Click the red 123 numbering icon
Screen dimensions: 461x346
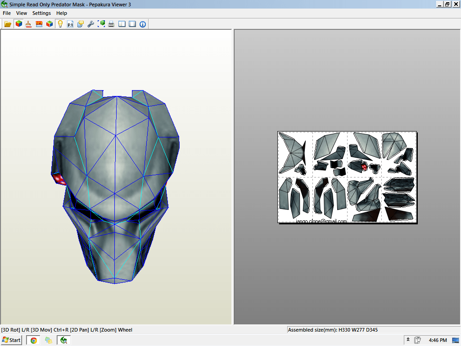pos(39,24)
